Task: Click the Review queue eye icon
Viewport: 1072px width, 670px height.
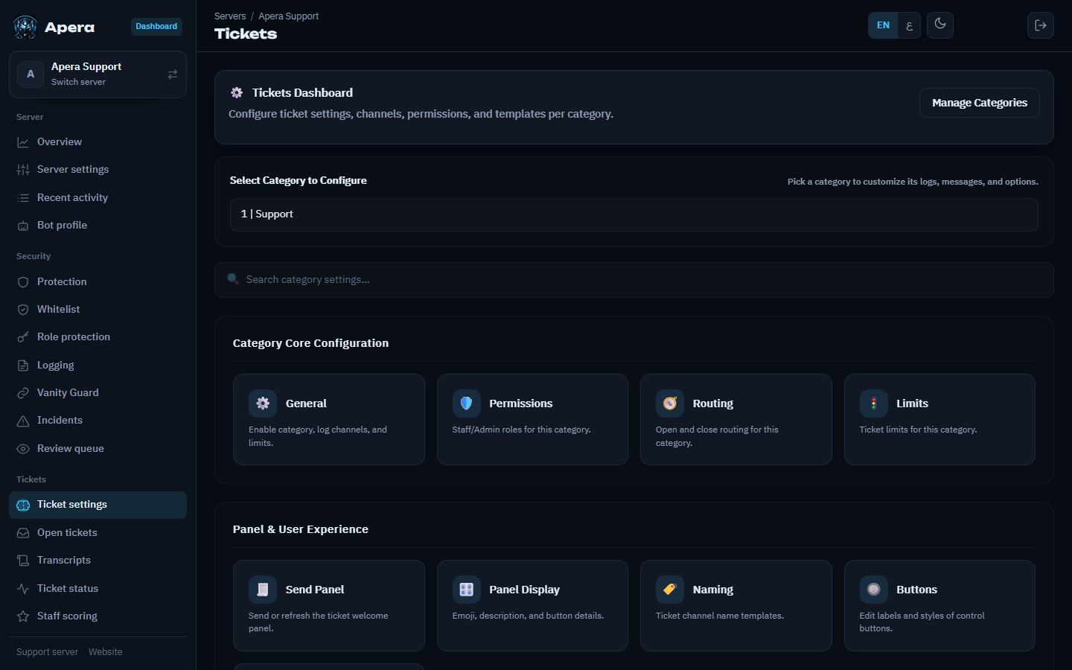Action: (x=23, y=449)
